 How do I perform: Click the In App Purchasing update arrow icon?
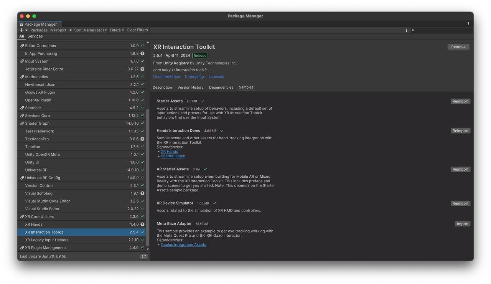point(142,53)
